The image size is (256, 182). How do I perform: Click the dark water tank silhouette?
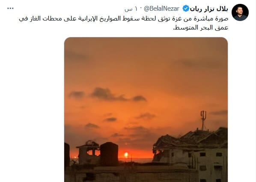pos(109,154)
